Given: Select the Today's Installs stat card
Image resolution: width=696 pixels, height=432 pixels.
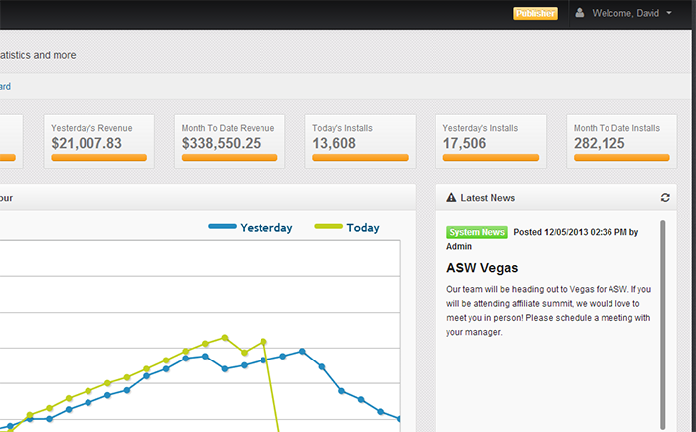Looking at the screenshot, I should click(x=360, y=141).
